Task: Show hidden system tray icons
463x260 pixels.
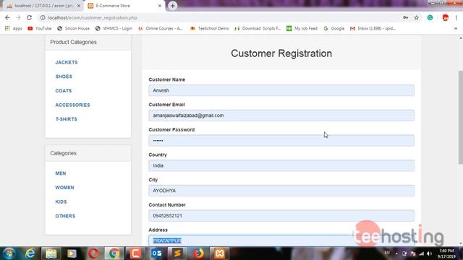Action: [396, 253]
